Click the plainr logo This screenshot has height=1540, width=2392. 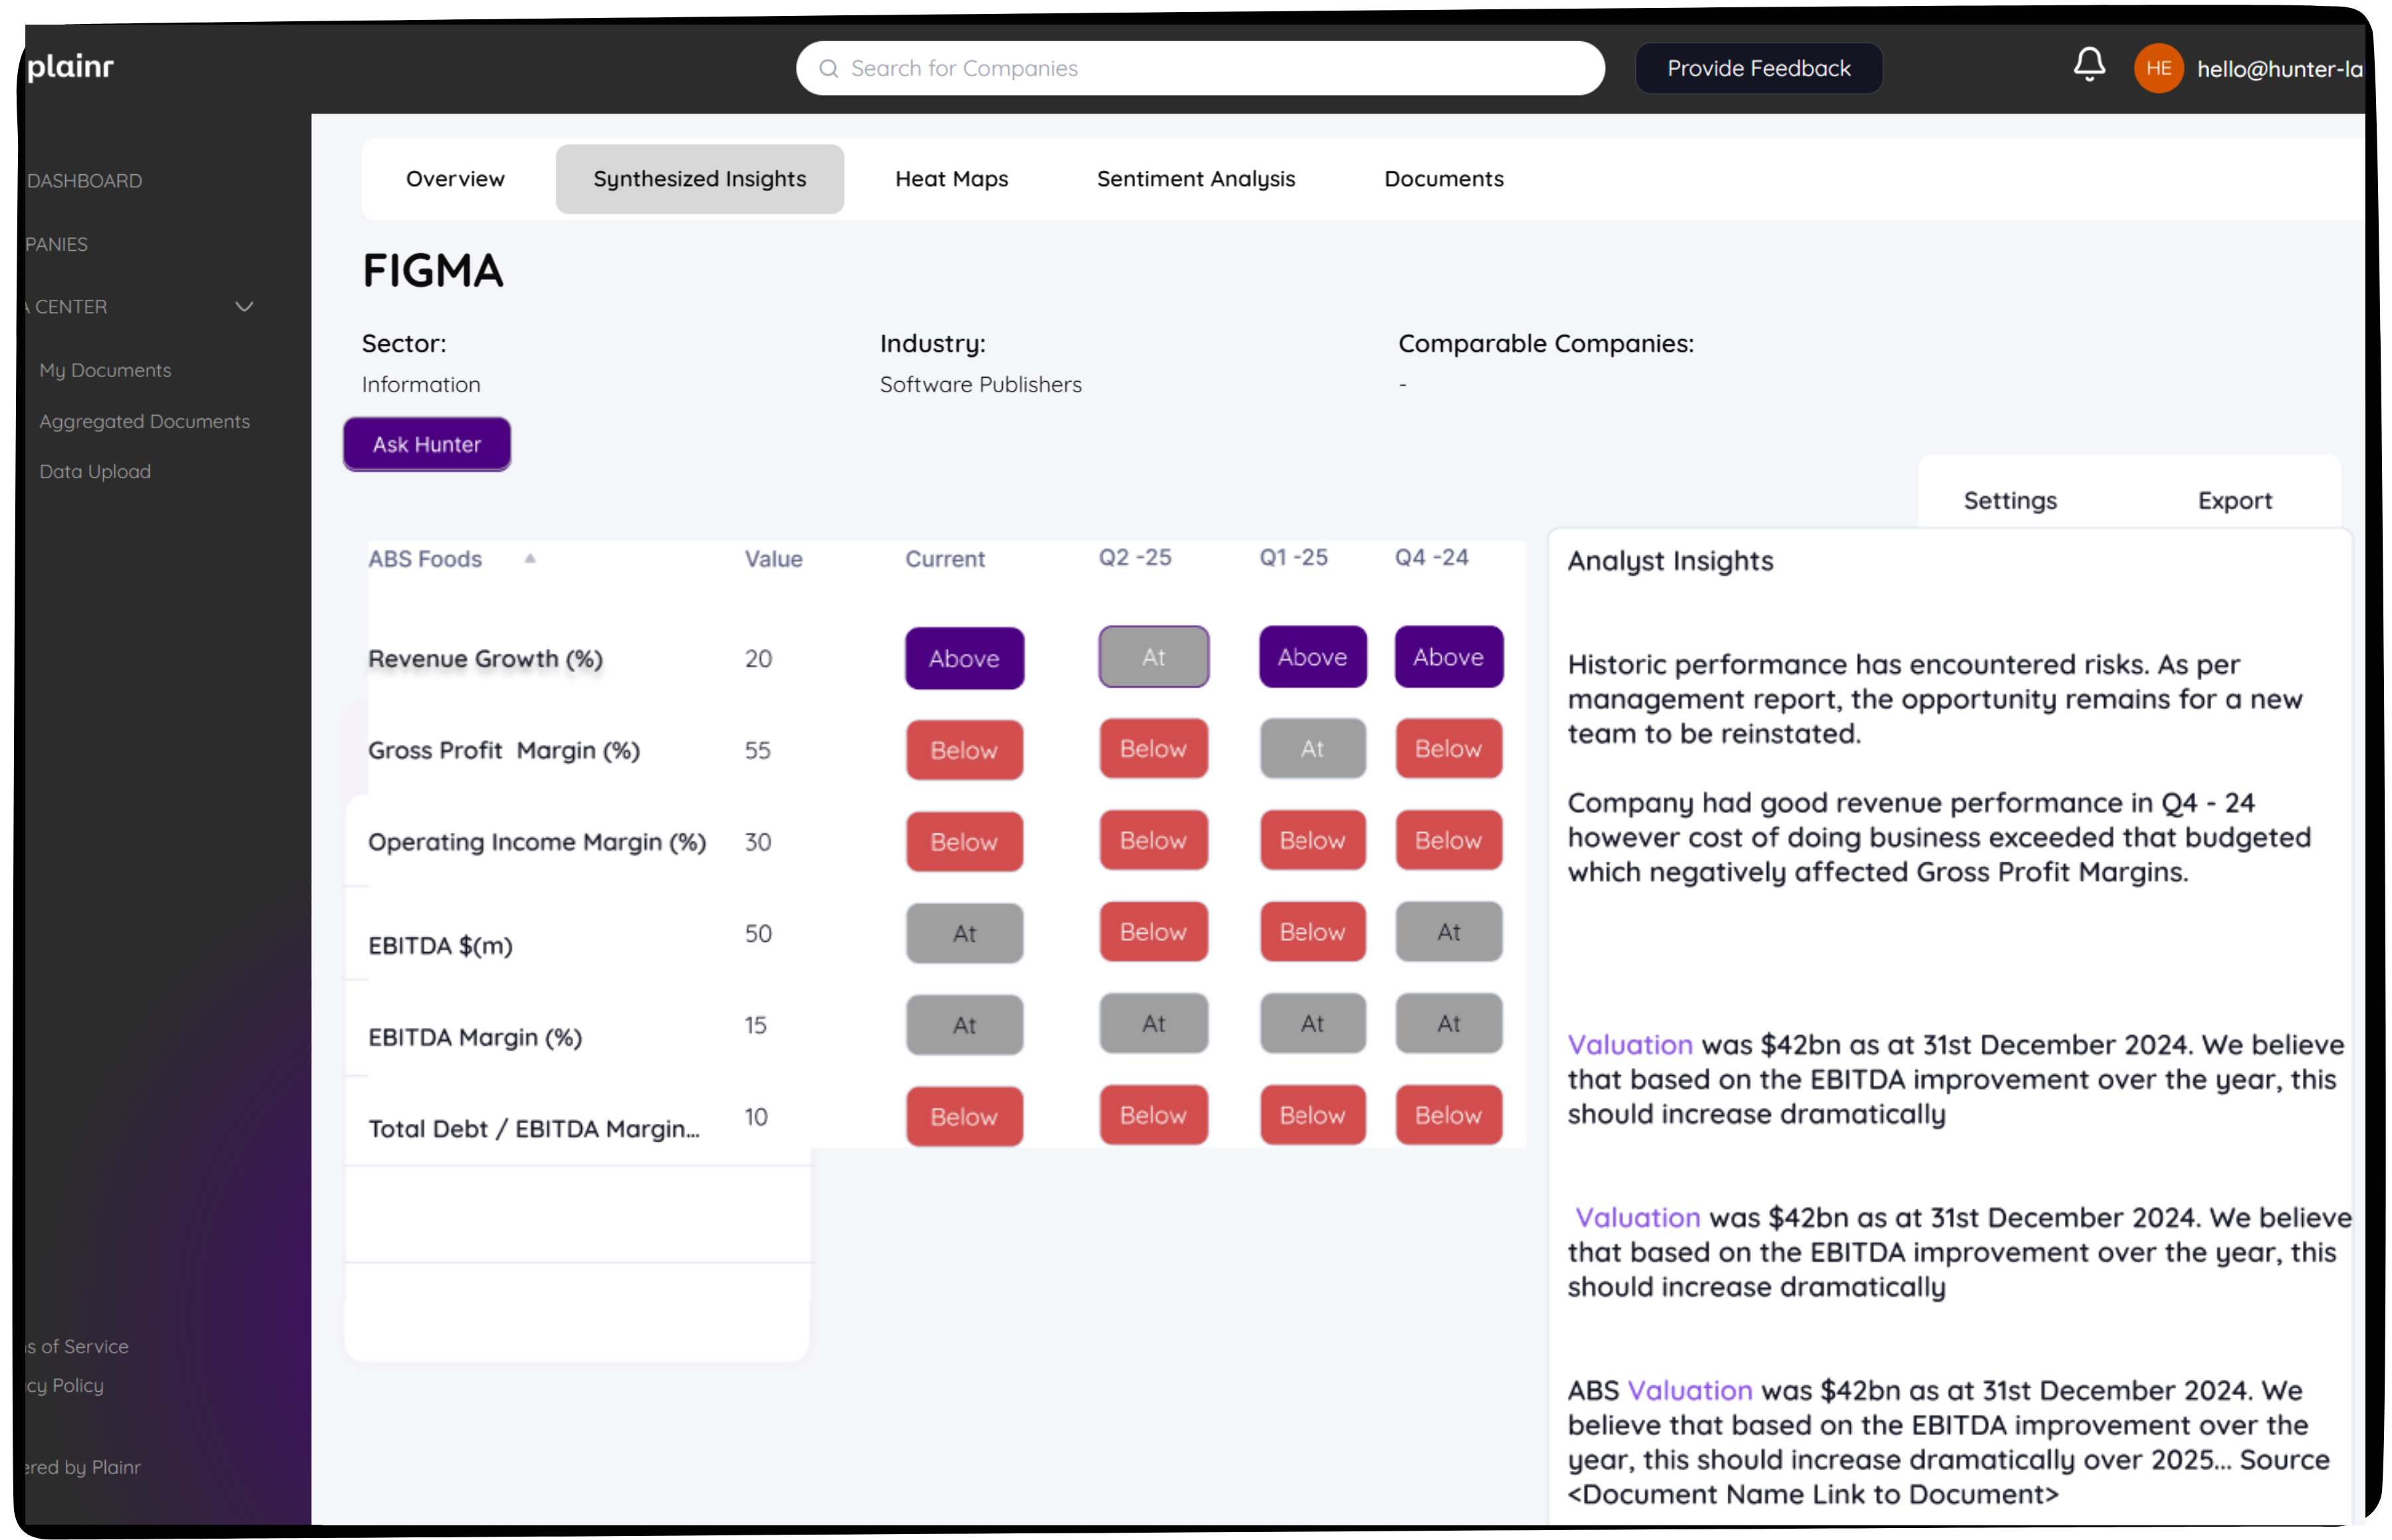click(x=70, y=66)
